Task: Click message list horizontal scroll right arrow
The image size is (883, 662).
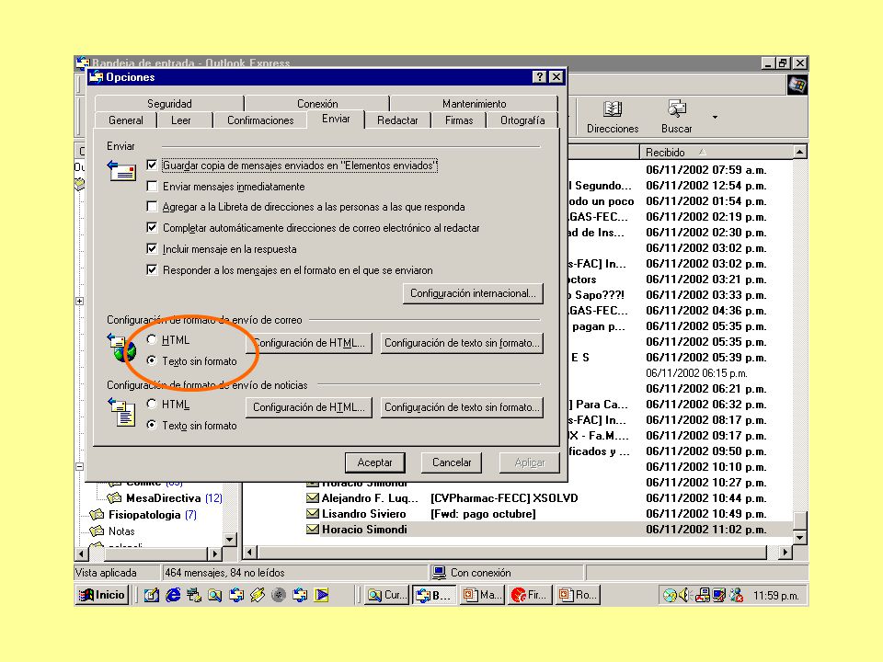Action: (x=785, y=553)
